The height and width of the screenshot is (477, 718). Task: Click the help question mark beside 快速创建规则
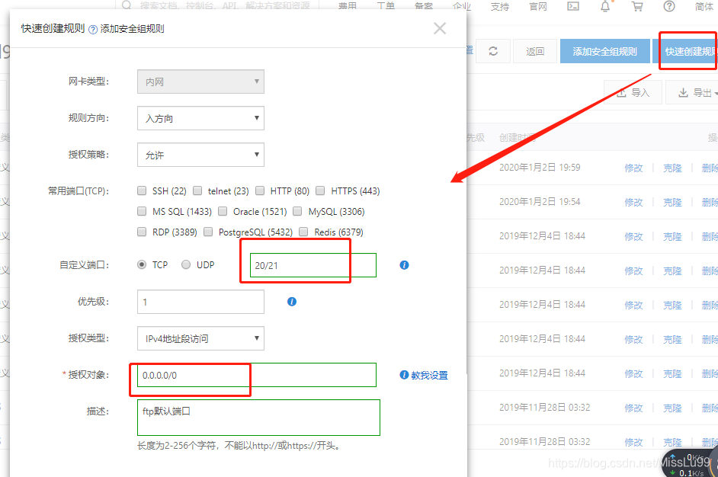pyautogui.click(x=93, y=30)
